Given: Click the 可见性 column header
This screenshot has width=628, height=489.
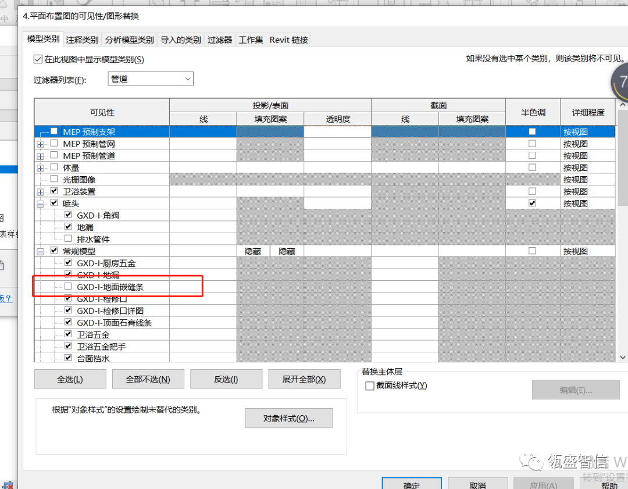Looking at the screenshot, I should (x=102, y=113).
